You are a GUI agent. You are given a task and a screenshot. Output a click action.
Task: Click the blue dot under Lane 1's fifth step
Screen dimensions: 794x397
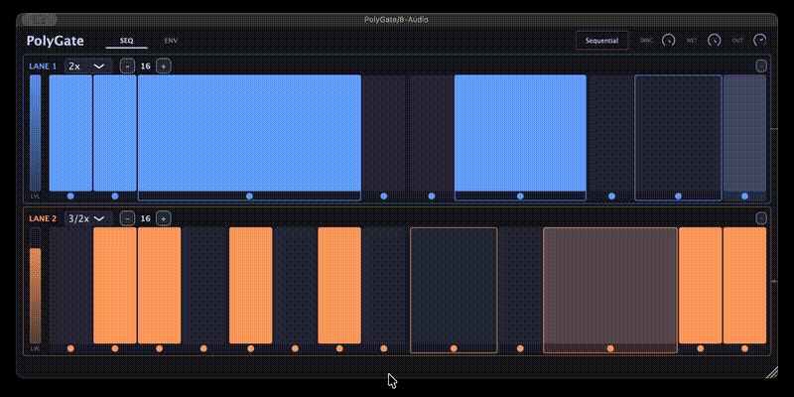coord(432,196)
